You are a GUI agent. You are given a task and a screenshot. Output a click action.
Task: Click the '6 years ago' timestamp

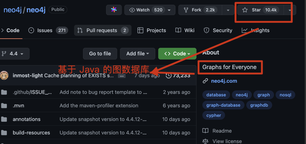(177, 106)
